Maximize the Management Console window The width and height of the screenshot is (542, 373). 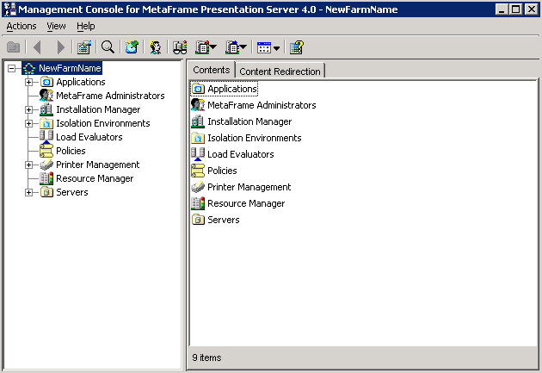pyautogui.click(x=515, y=9)
